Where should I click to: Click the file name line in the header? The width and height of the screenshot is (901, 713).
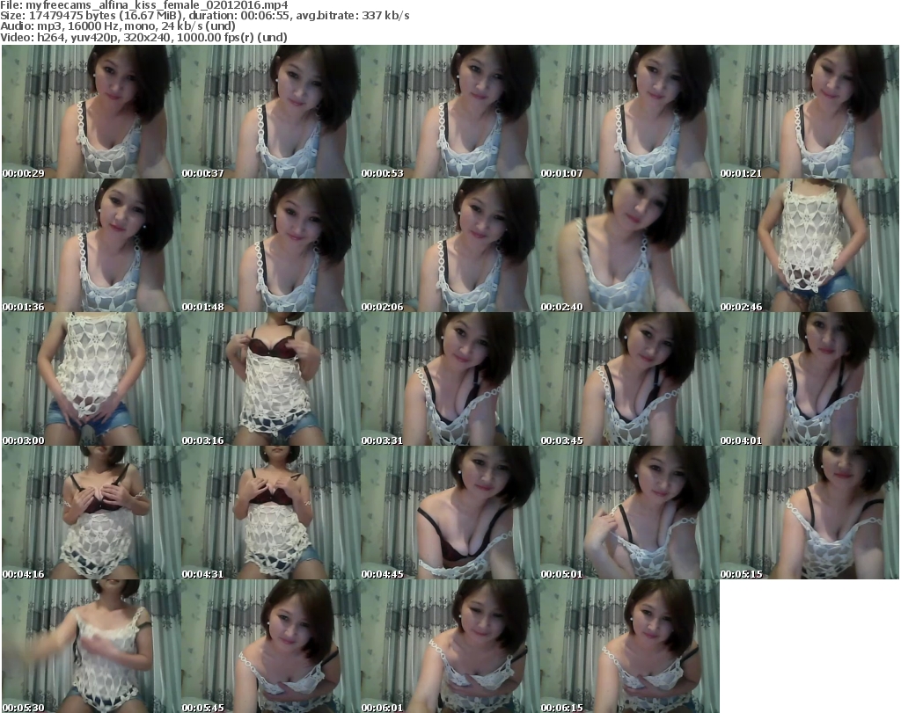144,5
